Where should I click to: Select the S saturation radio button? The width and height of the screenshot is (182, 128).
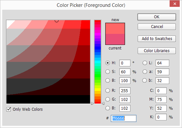point(108,72)
